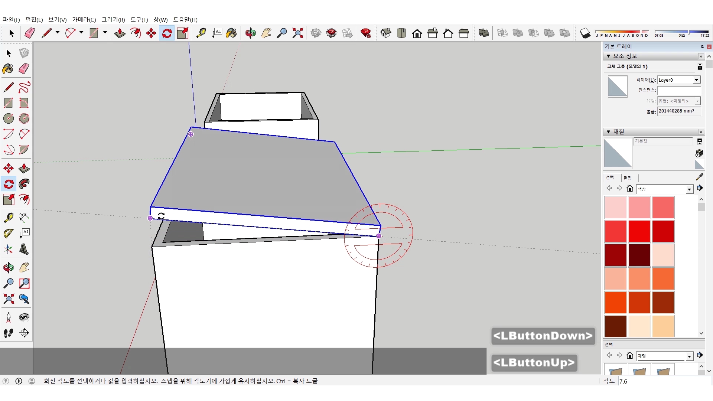
Task: Collapse the 요소 정보 panel
Action: [x=608, y=56]
